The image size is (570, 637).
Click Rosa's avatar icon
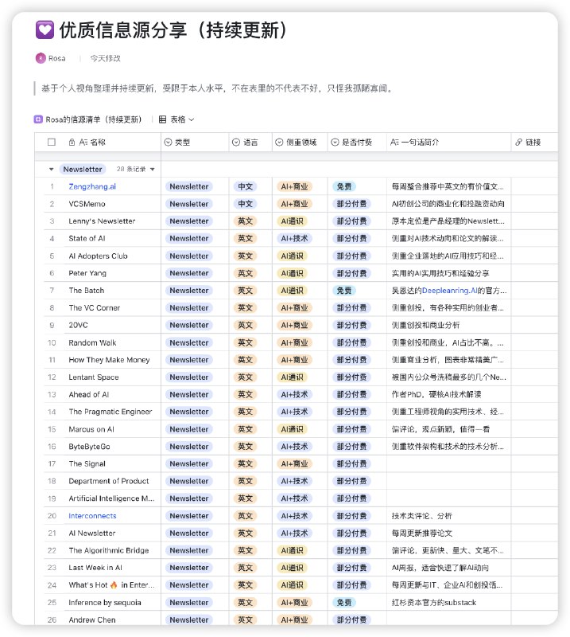(x=41, y=58)
